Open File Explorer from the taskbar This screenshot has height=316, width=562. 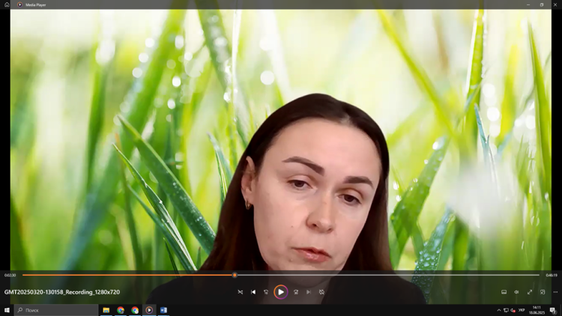pyautogui.click(x=106, y=310)
